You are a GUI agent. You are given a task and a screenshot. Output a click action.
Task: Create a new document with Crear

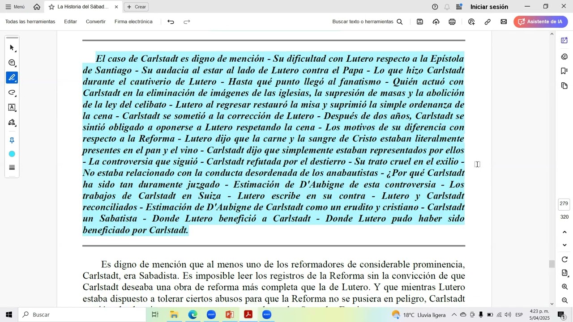[x=136, y=7]
